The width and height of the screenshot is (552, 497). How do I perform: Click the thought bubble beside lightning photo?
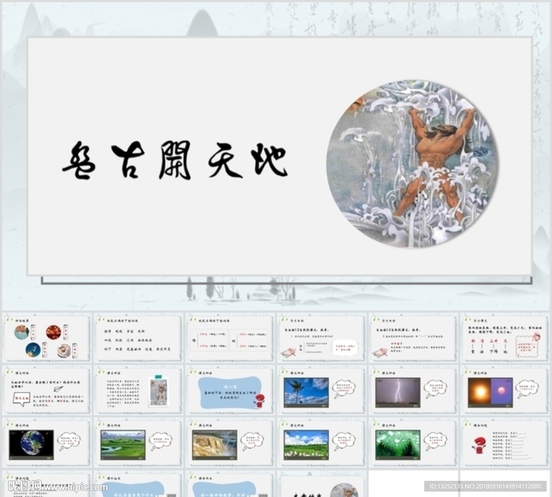pos(435,389)
